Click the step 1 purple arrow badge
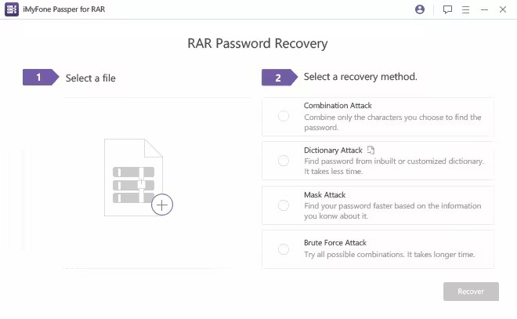 click(41, 78)
